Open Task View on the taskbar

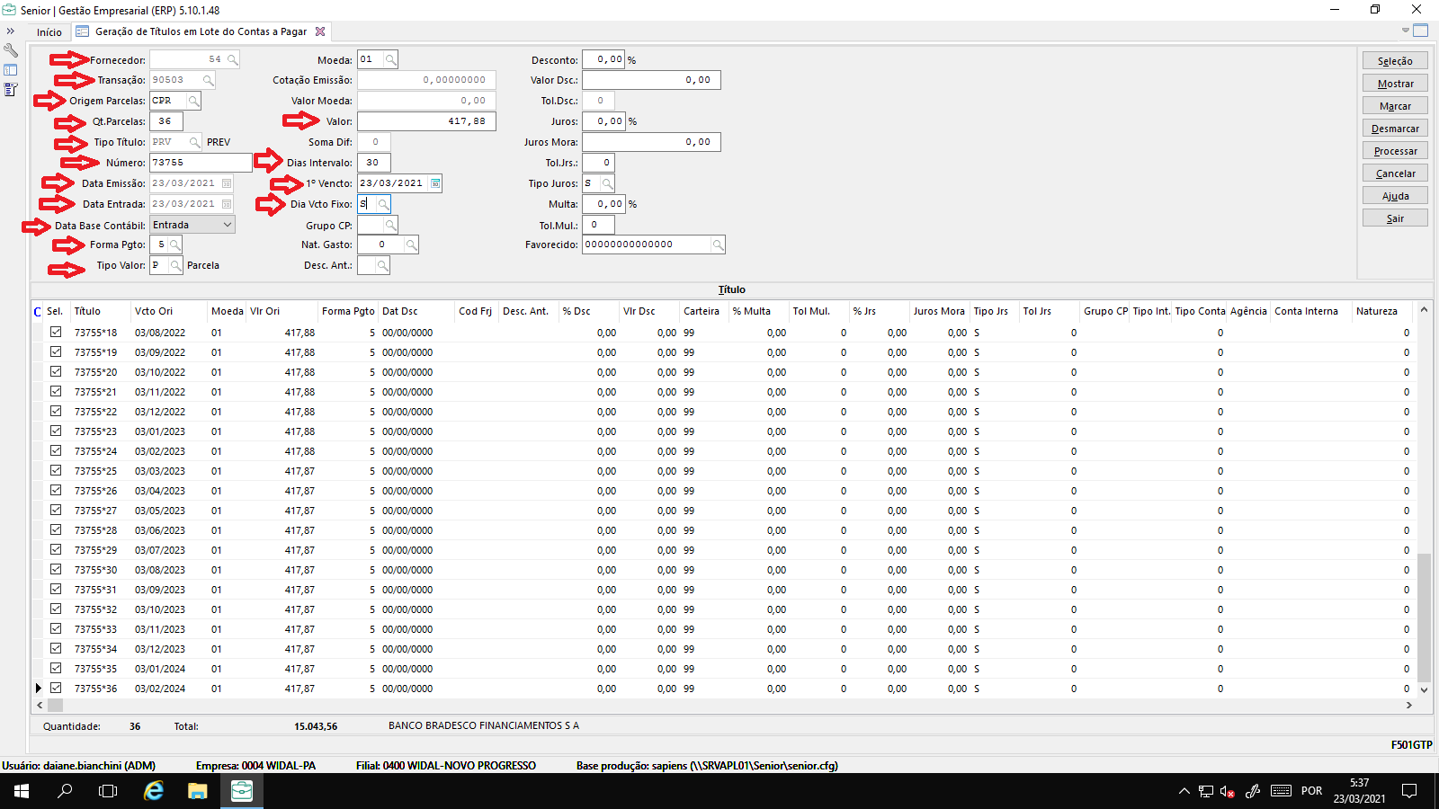click(108, 791)
